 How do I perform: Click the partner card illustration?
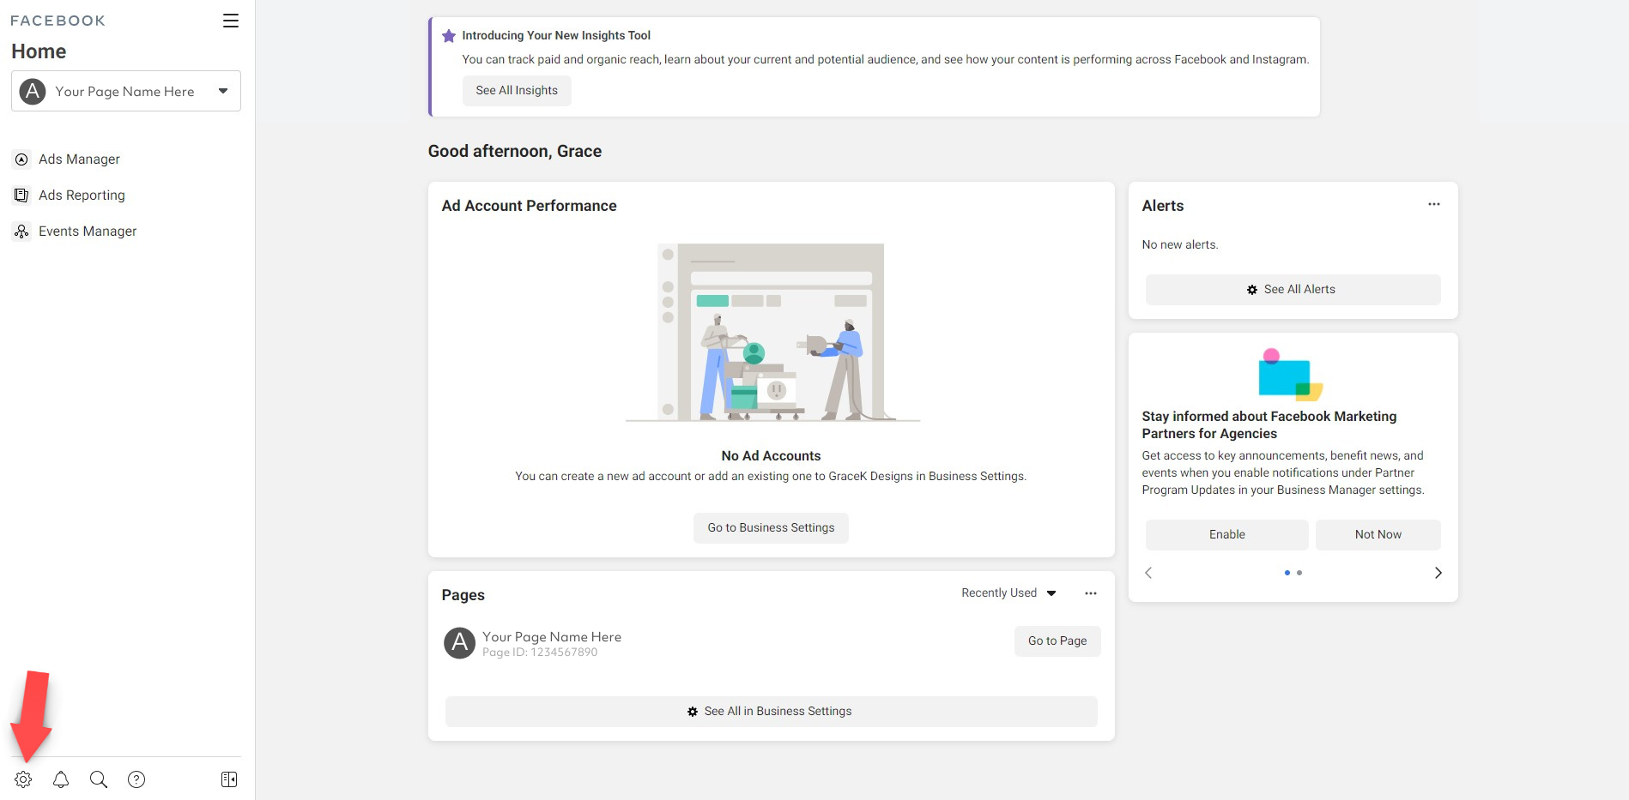1291,375
